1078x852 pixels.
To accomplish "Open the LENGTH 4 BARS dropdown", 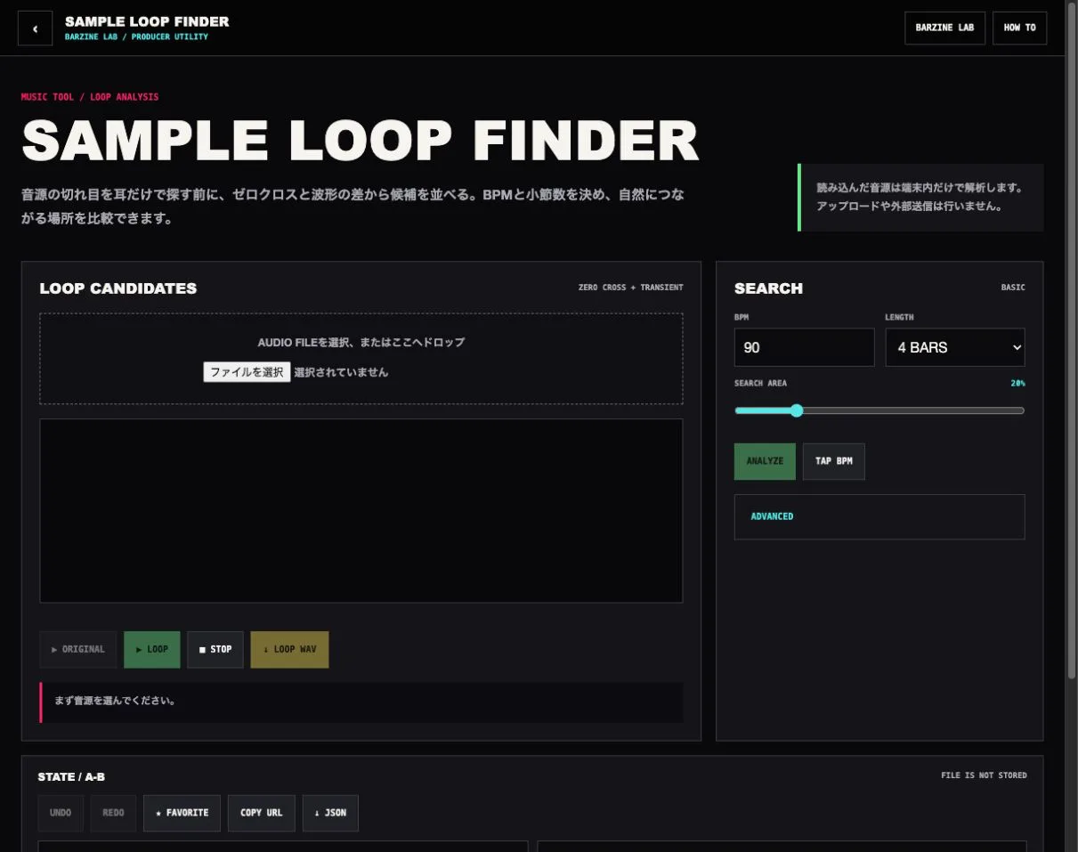I will pos(955,347).
